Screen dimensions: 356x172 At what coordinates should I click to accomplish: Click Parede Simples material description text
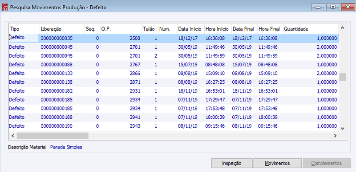(66, 147)
